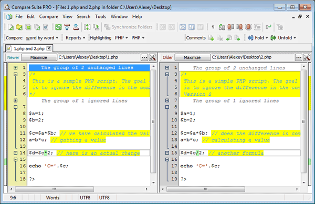Expand line 7 ignored group in right panel
The image size is (315, 204).
pyautogui.click(x=167, y=100)
